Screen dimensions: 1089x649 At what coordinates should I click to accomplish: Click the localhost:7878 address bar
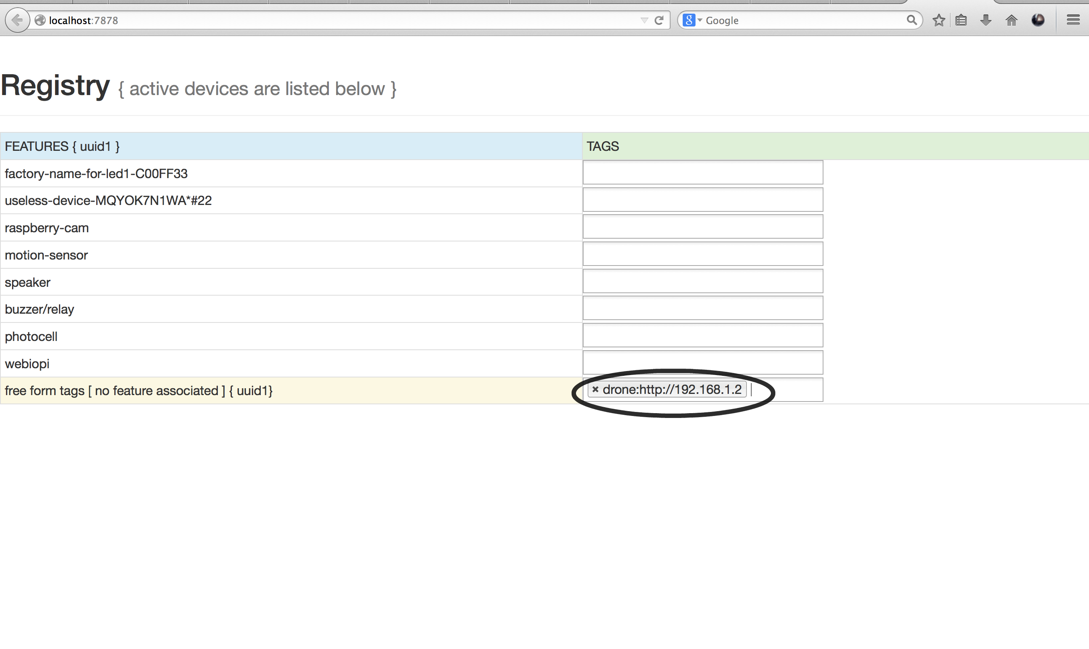(x=306, y=20)
